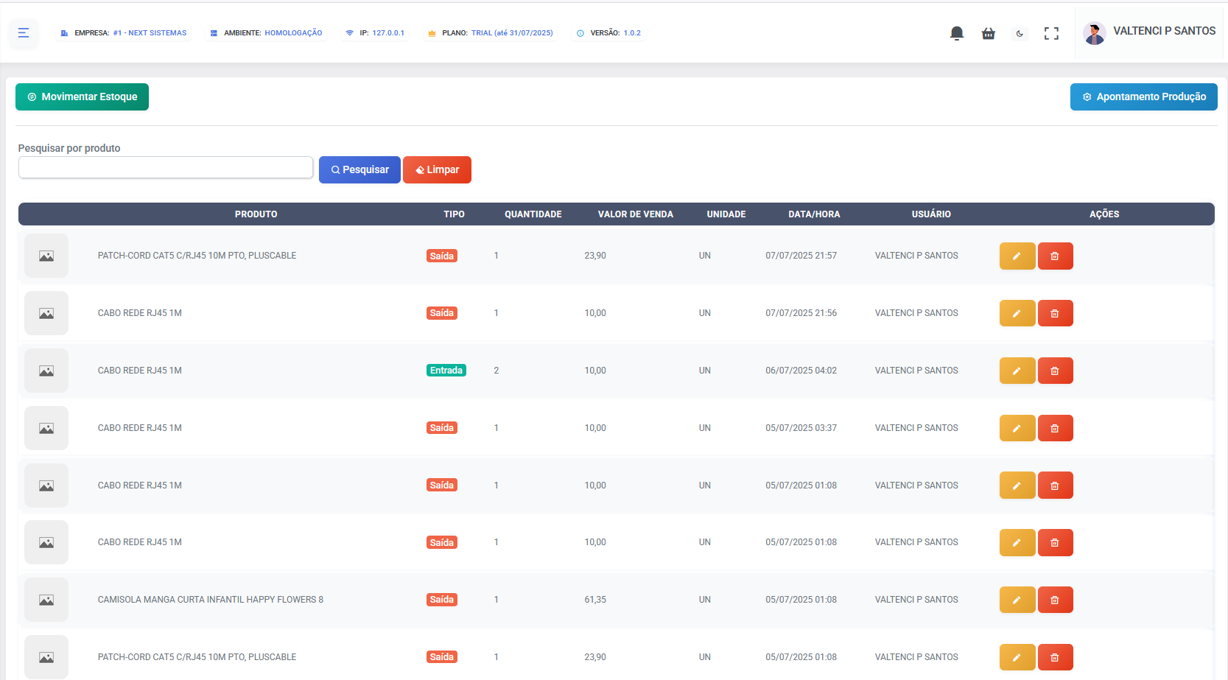Edit the first PATCH-CORD CAT5 row
The image size is (1228, 680).
1017,256
